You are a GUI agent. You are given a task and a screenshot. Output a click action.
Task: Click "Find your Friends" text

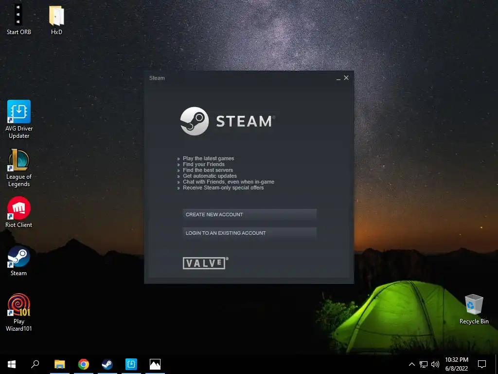(204, 164)
